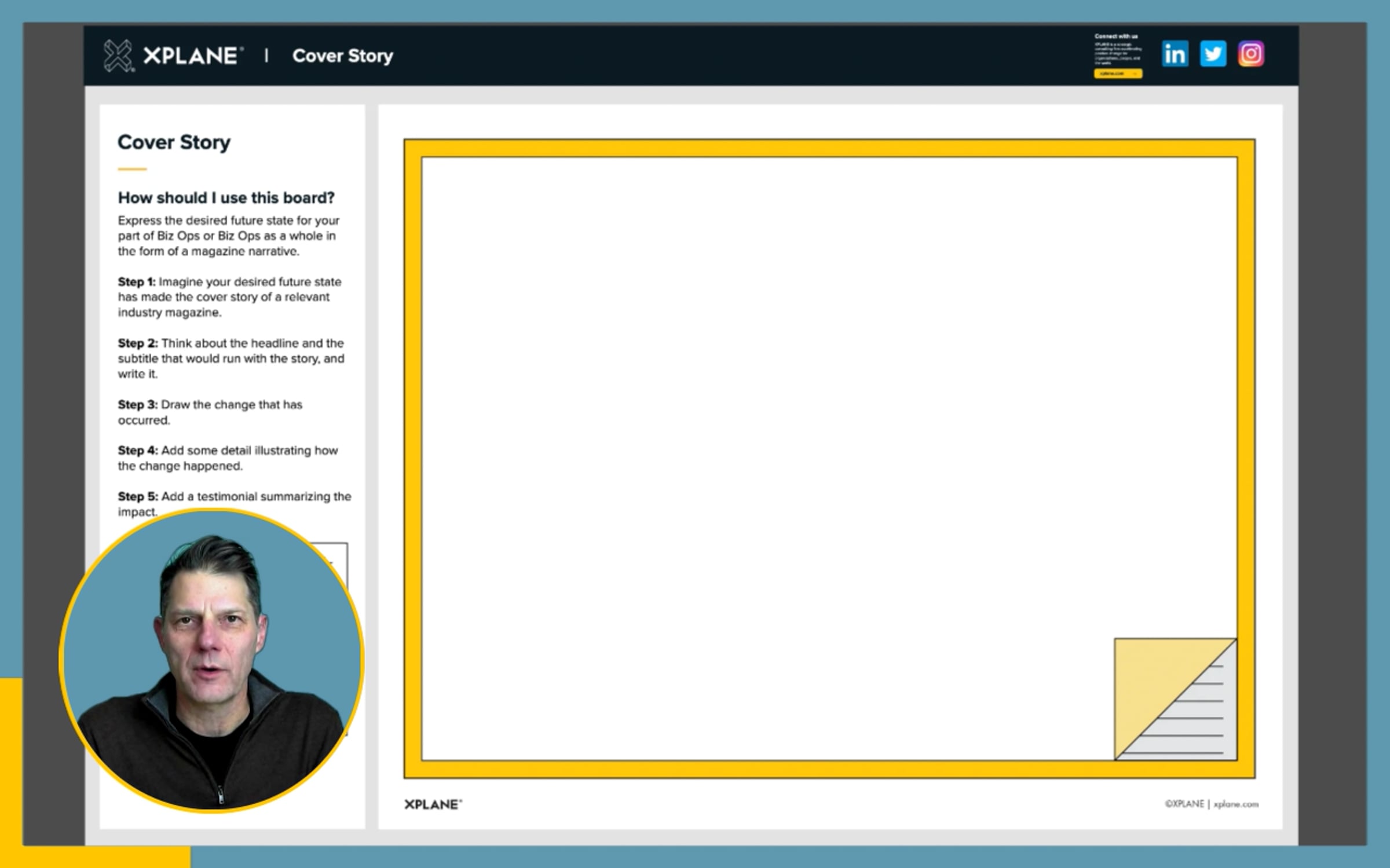Viewport: 1390px width, 868px height.
Task: Click the arrow on yellow xplane.com button
Action: (x=1134, y=73)
